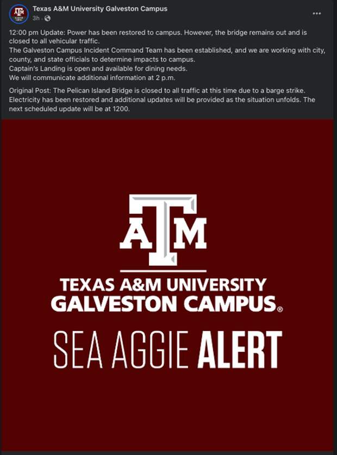Open post options via three-dot menu
337x455 pixels.
(317, 14)
